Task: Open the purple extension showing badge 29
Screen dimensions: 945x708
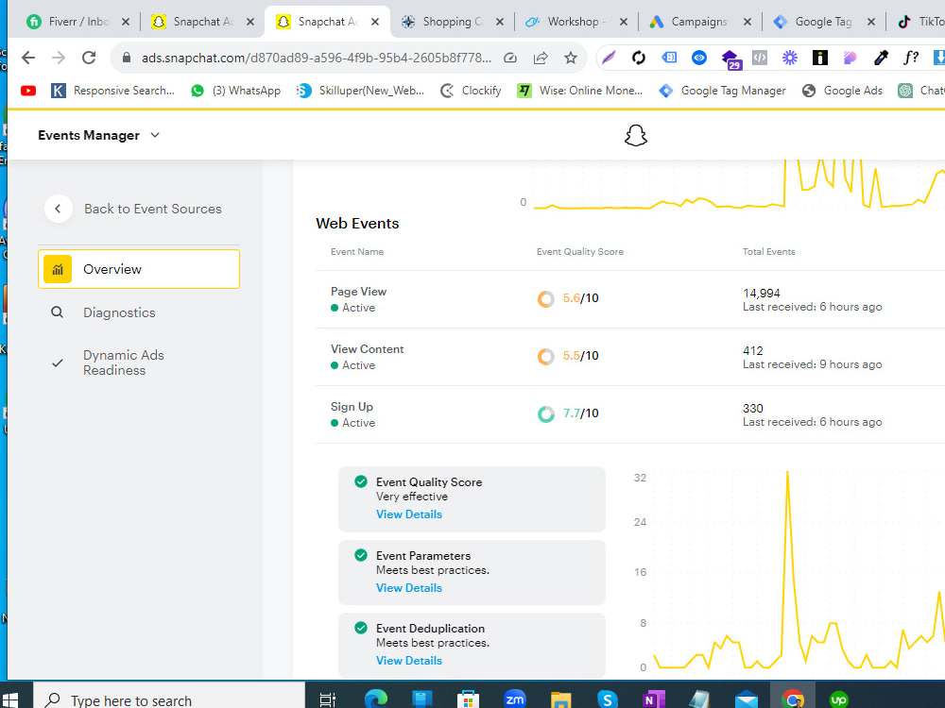Action: point(731,58)
